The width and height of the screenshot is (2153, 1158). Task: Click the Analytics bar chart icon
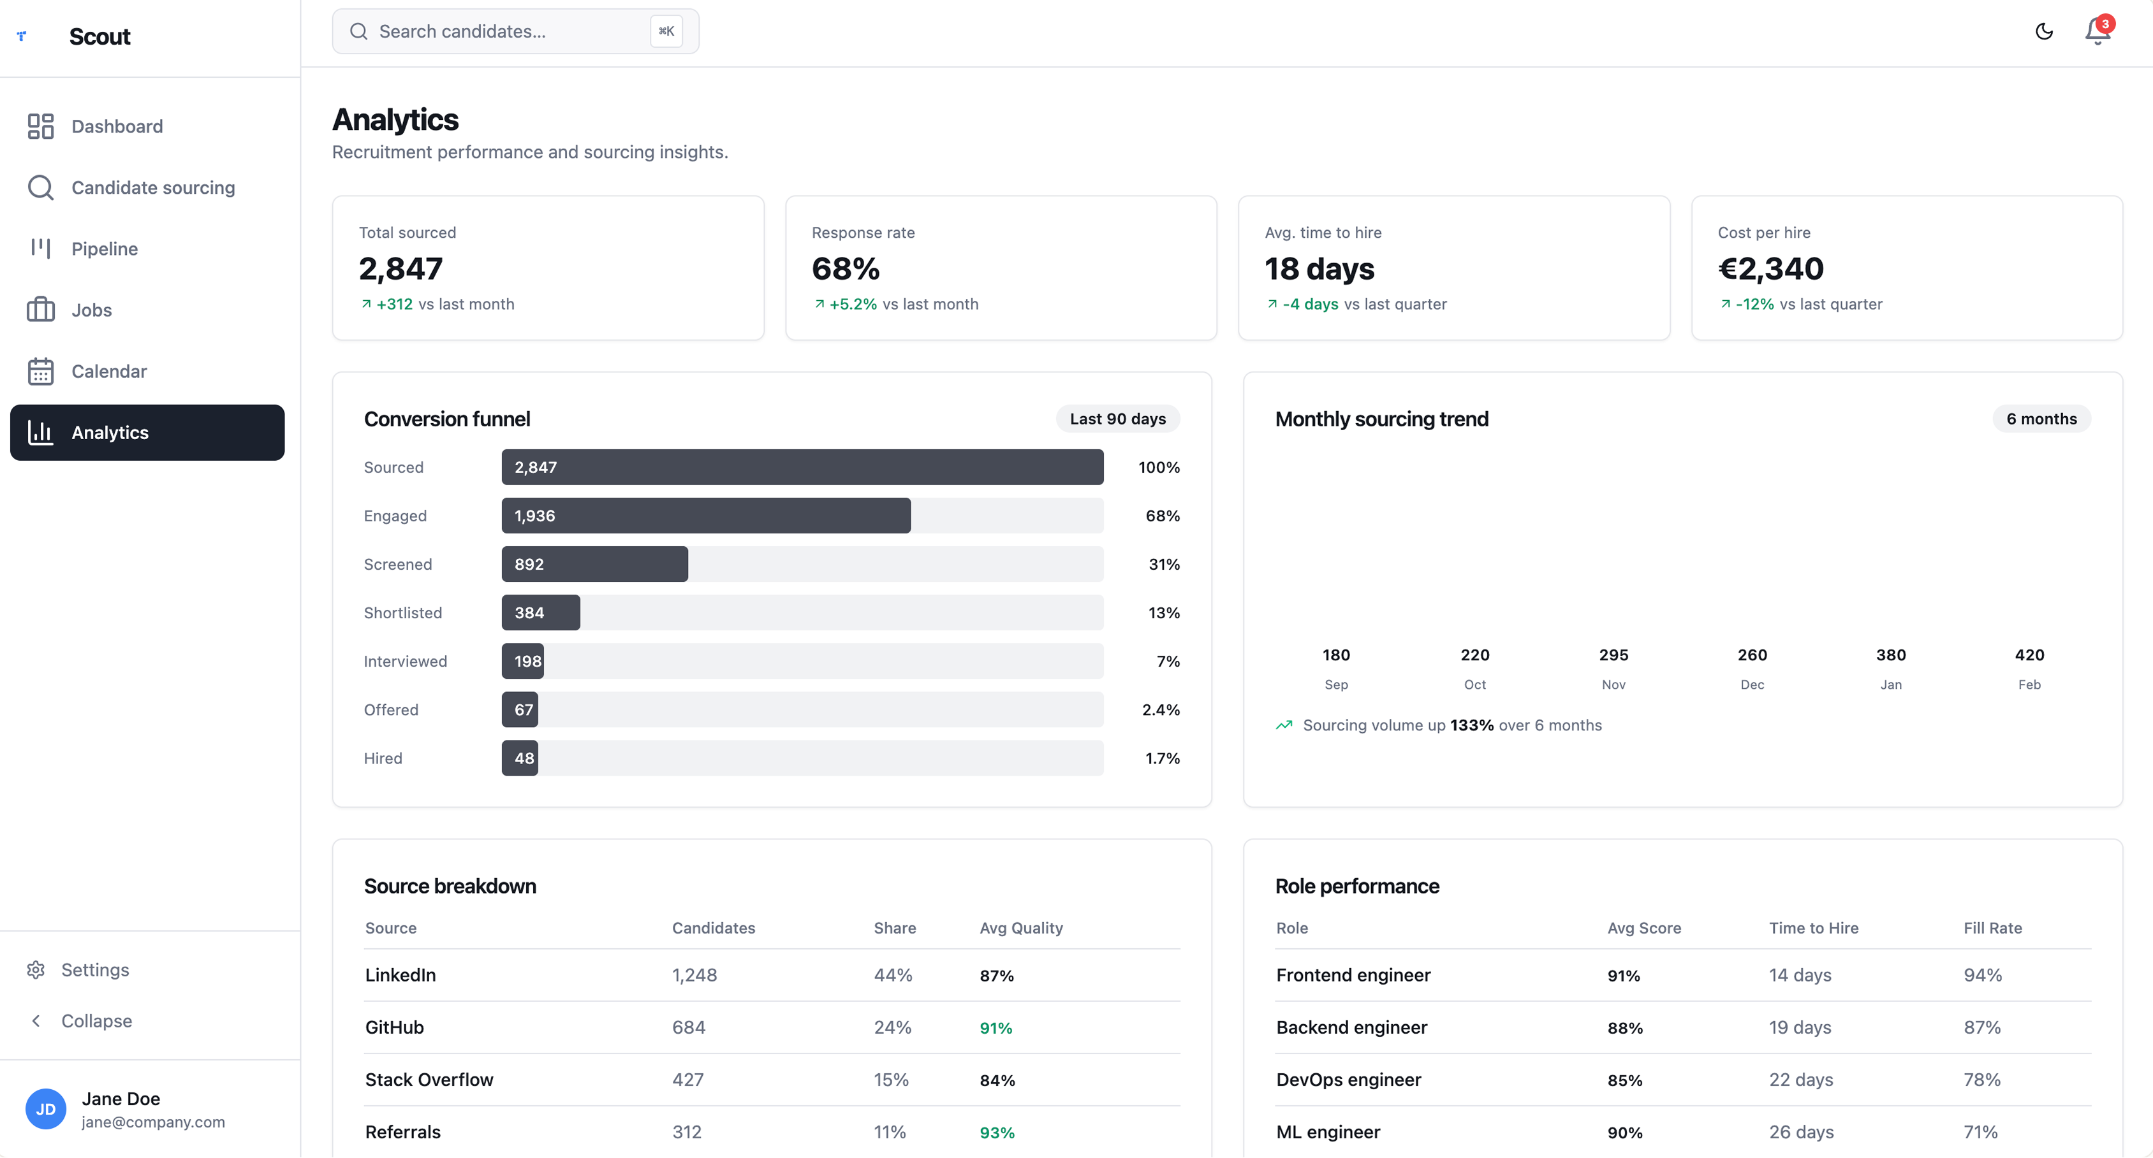coord(40,432)
